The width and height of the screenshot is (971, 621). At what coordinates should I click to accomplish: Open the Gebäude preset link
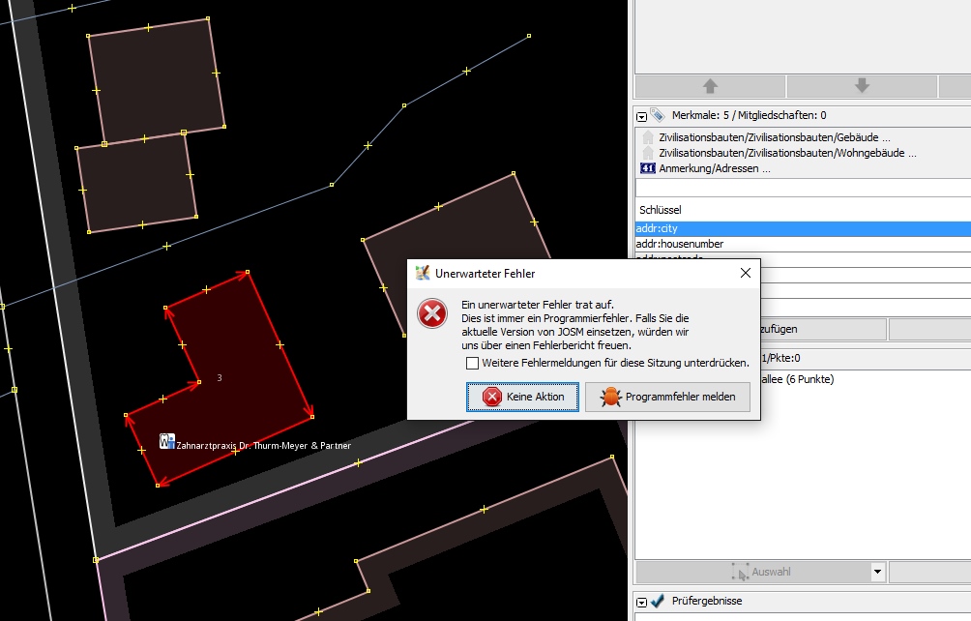pos(774,137)
